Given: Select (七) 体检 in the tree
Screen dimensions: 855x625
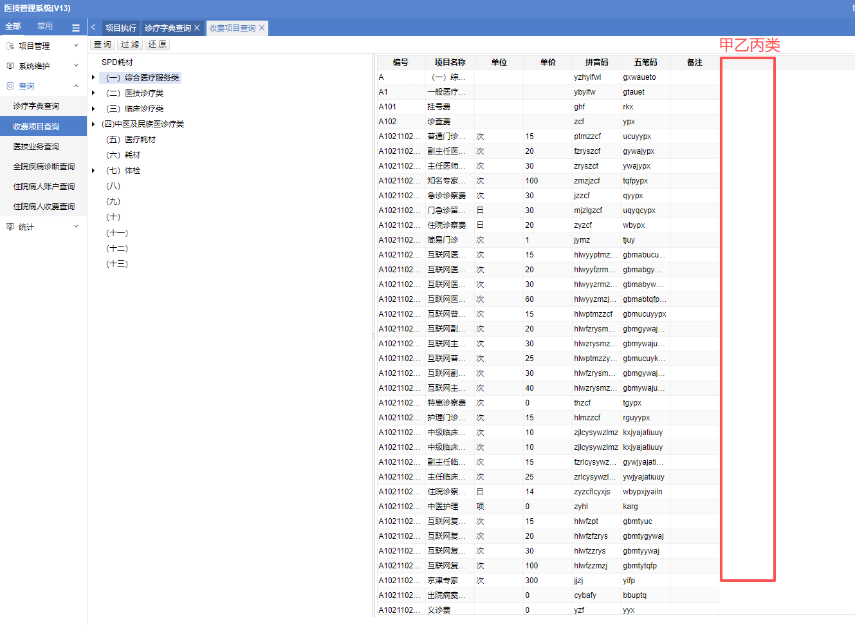Looking at the screenshot, I should click(123, 171).
